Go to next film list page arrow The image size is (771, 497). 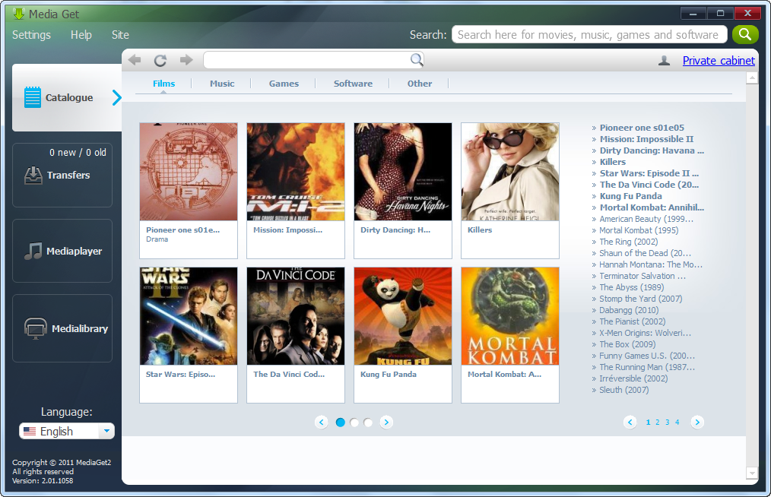697,423
